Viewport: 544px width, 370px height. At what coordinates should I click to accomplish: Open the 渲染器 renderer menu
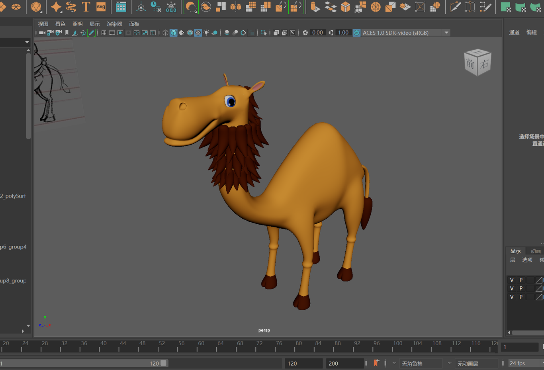click(x=114, y=24)
